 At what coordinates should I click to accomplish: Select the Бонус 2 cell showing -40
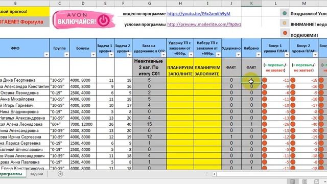click(x=304, y=124)
